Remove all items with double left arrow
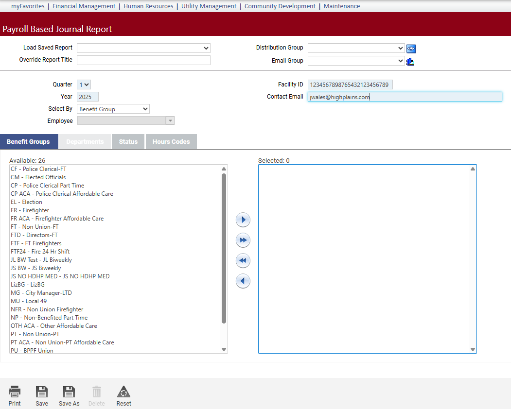The width and height of the screenshot is (511, 409). pyautogui.click(x=243, y=261)
